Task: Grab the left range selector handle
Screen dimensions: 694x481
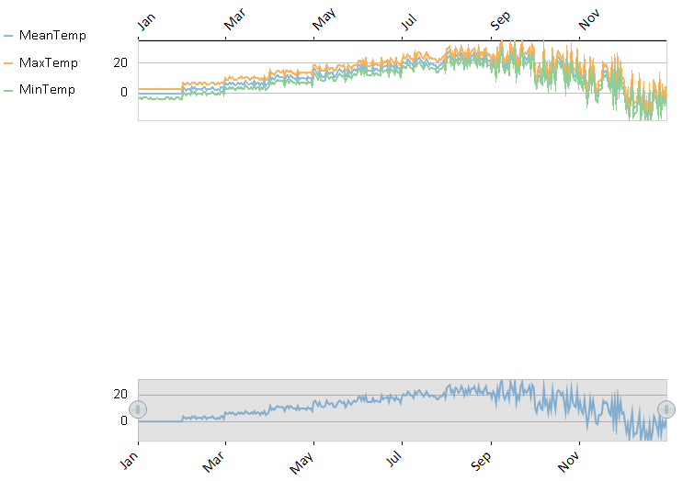Action: point(138,409)
